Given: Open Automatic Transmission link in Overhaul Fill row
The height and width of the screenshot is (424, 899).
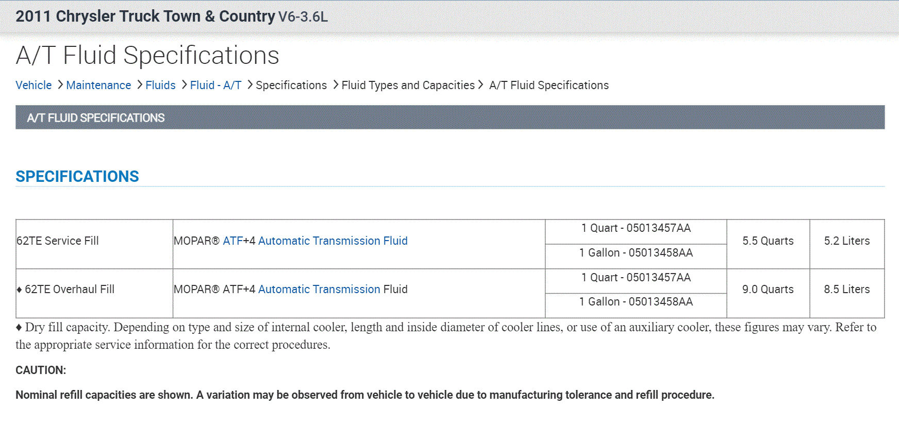Looking at the screenshot, I should point(319,289).
